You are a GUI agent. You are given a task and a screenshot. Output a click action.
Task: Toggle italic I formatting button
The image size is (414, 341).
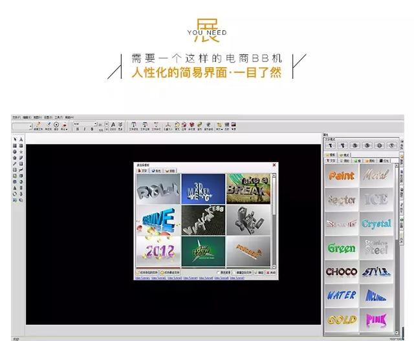(85, 129)
